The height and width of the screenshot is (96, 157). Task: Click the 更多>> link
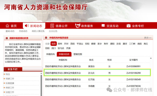click(x=148, y=38)
